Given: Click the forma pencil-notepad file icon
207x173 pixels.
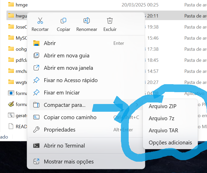Looking at the screenshot, I should [x=11, y=104].
